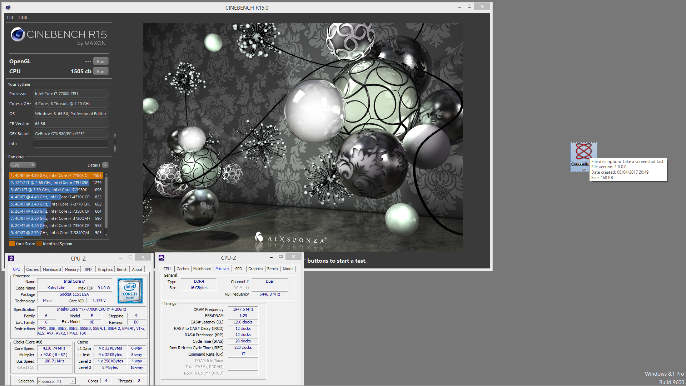Click the Package value Socket 1151 LGA

pos(74,294)
